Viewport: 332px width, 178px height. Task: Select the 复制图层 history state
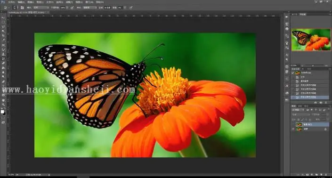pos(310,81)
